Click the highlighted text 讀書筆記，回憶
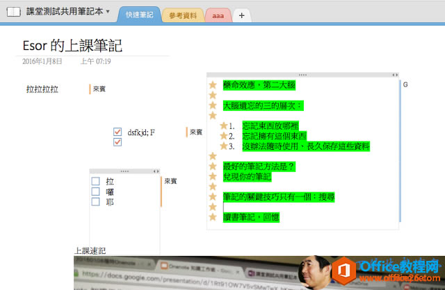 point(251,217)
